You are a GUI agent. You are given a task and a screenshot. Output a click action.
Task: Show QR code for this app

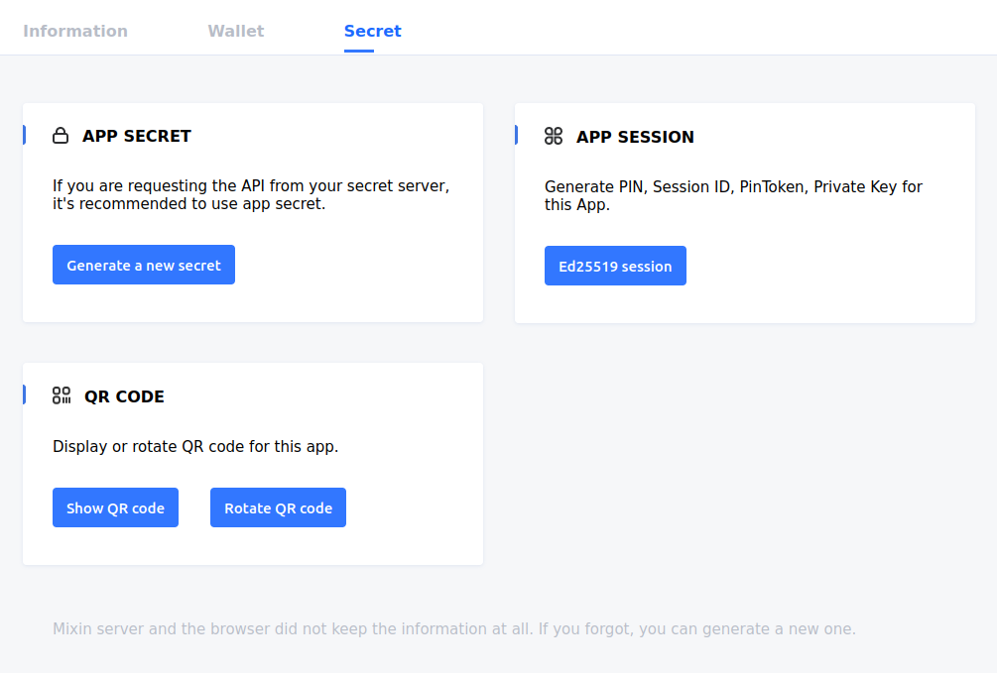(115, 507)
